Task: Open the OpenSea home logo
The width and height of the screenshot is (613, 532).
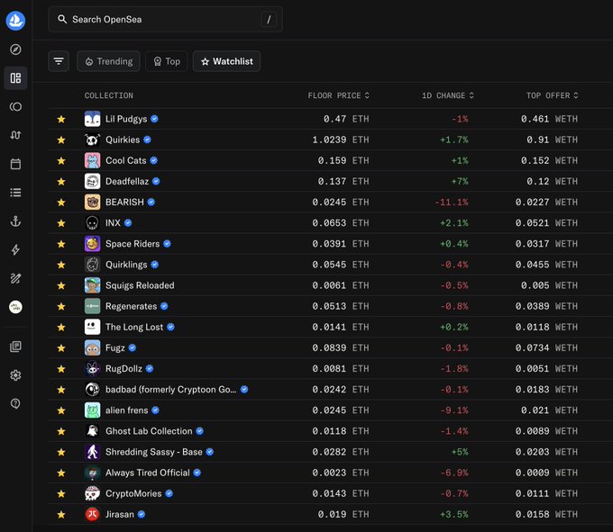Action: pyautogui.click(x=15, y=21)
